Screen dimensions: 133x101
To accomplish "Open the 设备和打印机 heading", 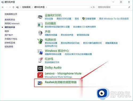I will (x=53, y=15).
